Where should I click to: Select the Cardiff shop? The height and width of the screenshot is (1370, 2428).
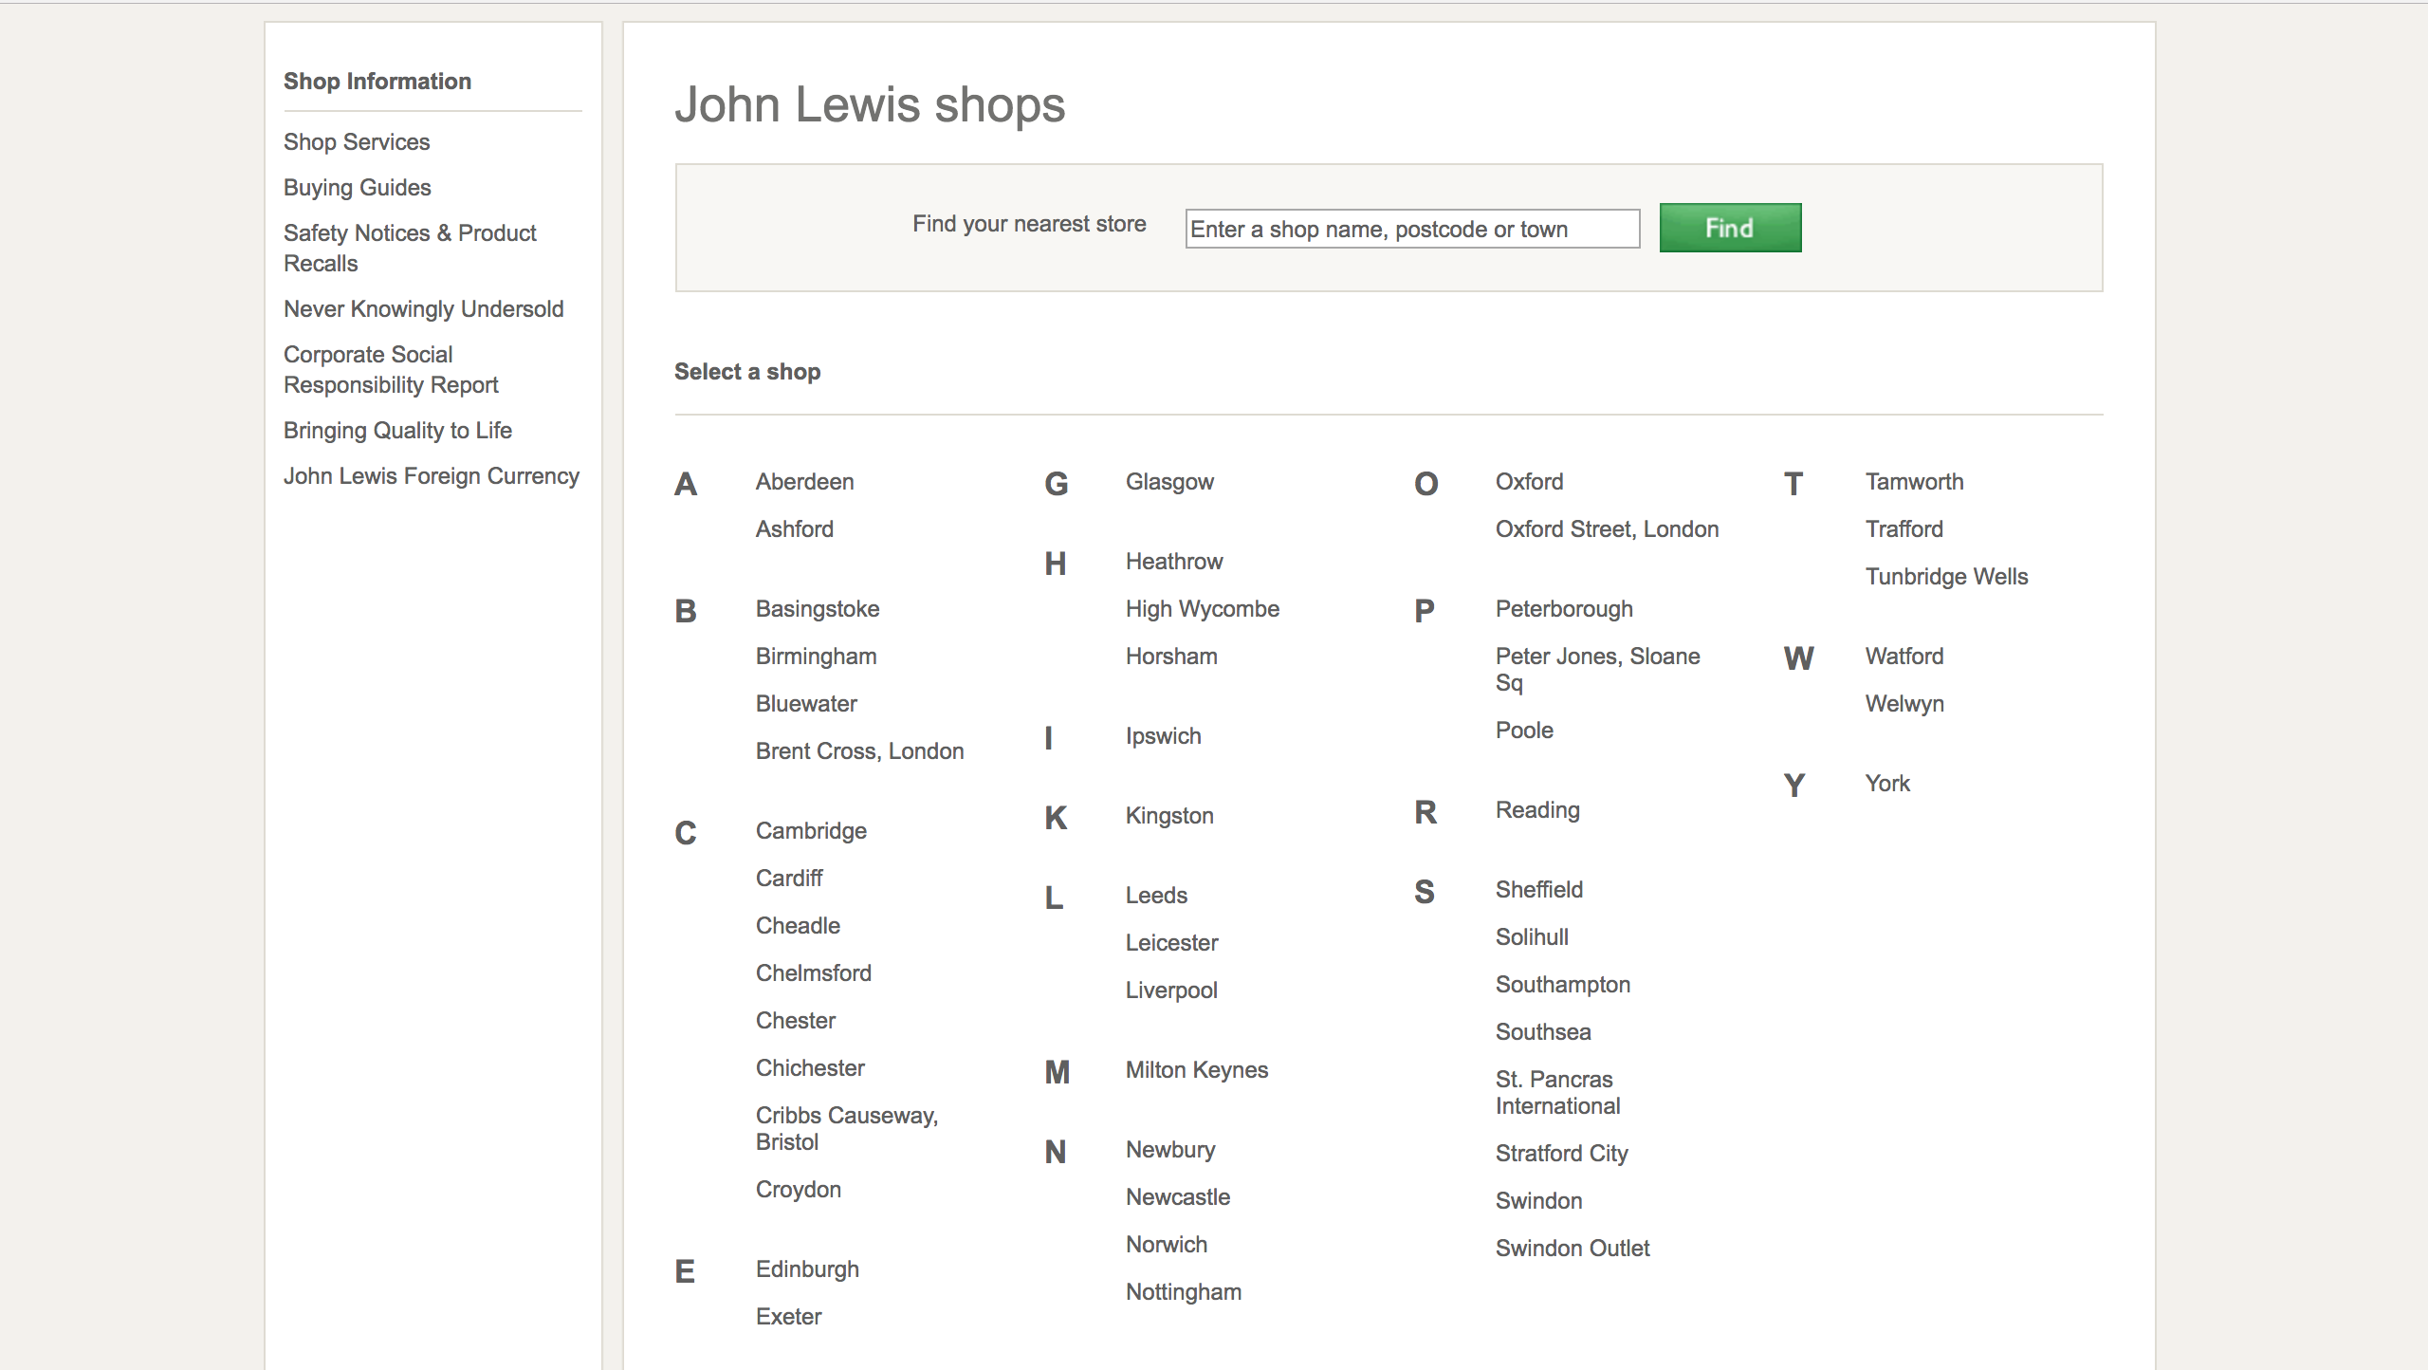(789, 879)
